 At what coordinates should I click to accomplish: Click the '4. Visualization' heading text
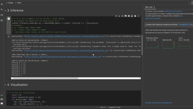tap(17, 85)
